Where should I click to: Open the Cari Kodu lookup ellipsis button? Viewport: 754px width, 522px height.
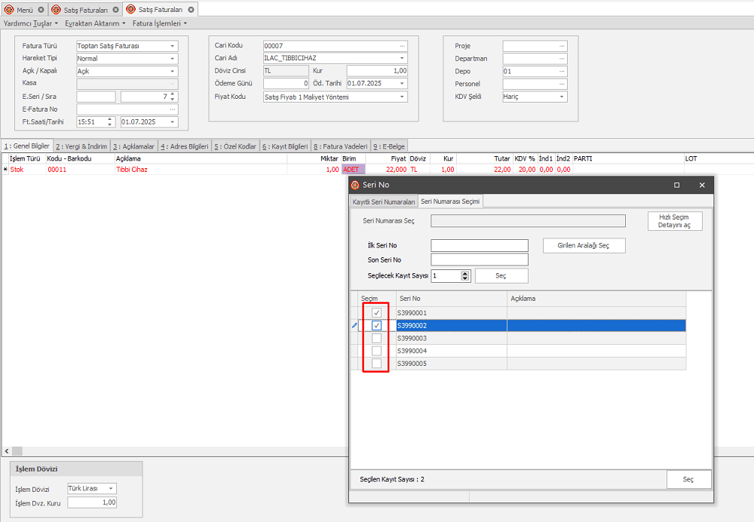point(403,46)
